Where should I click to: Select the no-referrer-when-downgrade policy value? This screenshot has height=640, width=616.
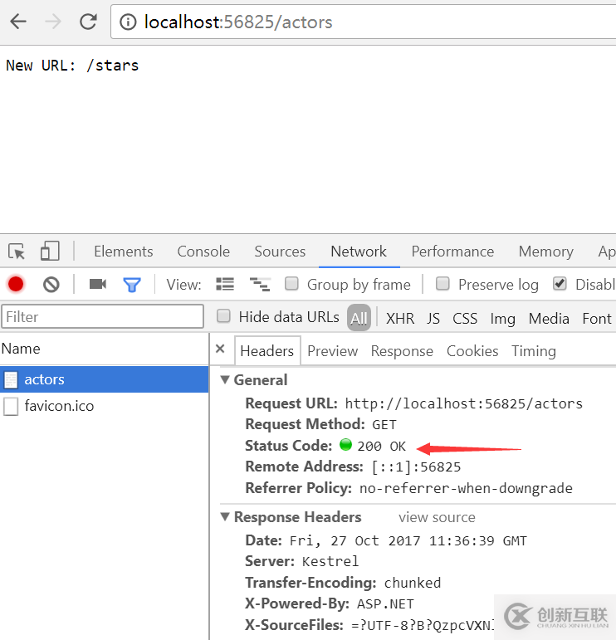click(x=466, y=488)
